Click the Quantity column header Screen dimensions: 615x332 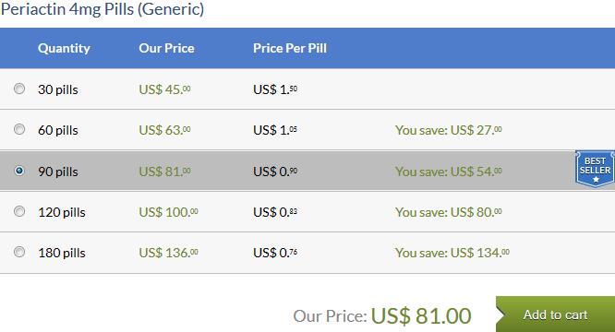point(64,48)
